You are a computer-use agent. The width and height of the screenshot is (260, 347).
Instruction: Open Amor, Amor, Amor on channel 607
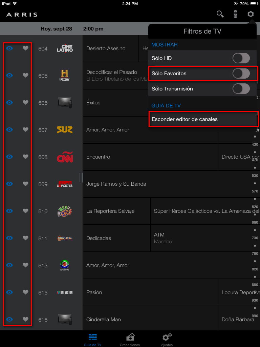[150, 130]
